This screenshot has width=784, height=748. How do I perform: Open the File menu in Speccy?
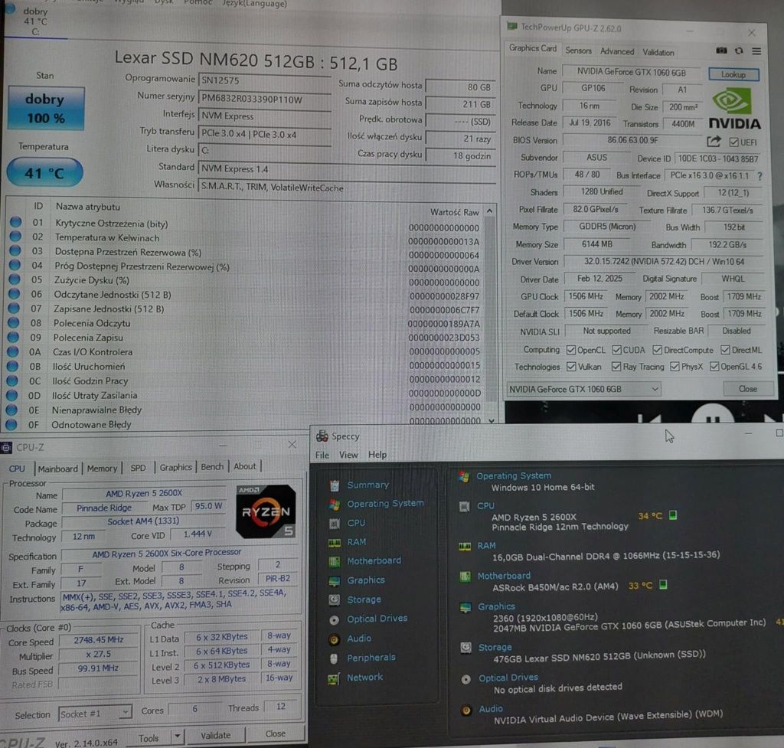coord(322,455)
